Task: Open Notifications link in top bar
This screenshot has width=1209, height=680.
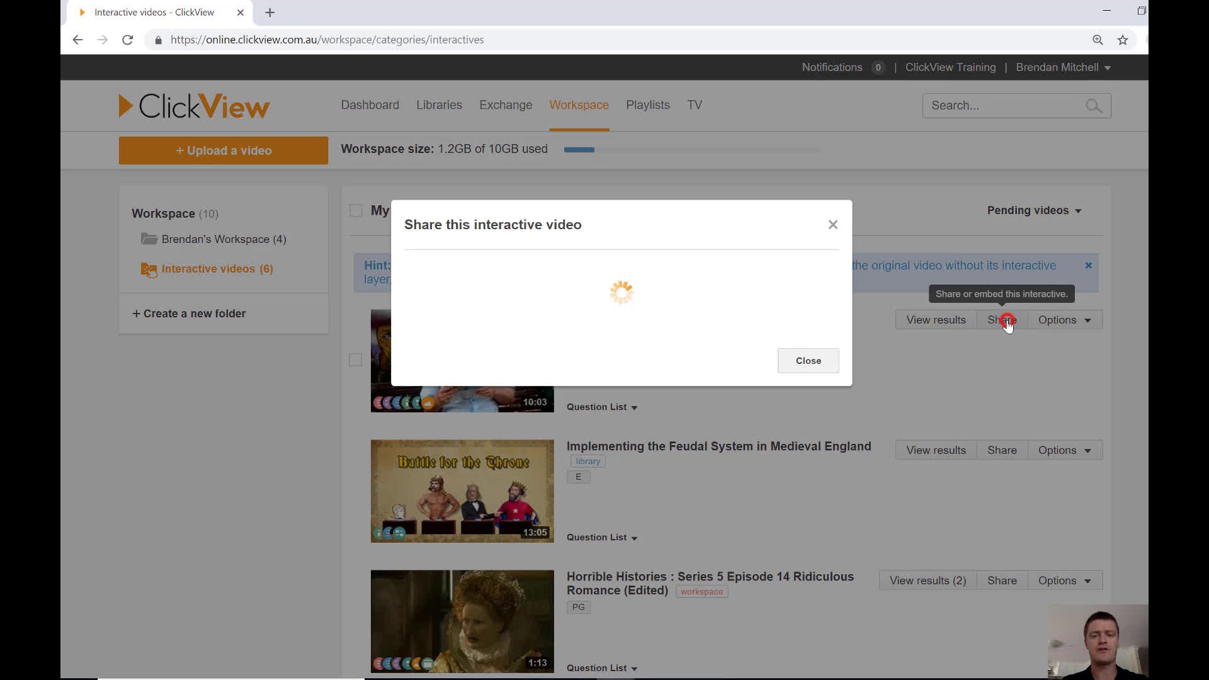Action: click(832, 67)
